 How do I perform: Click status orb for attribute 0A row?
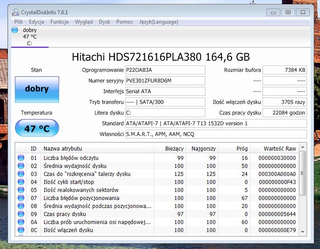(21, 222)
